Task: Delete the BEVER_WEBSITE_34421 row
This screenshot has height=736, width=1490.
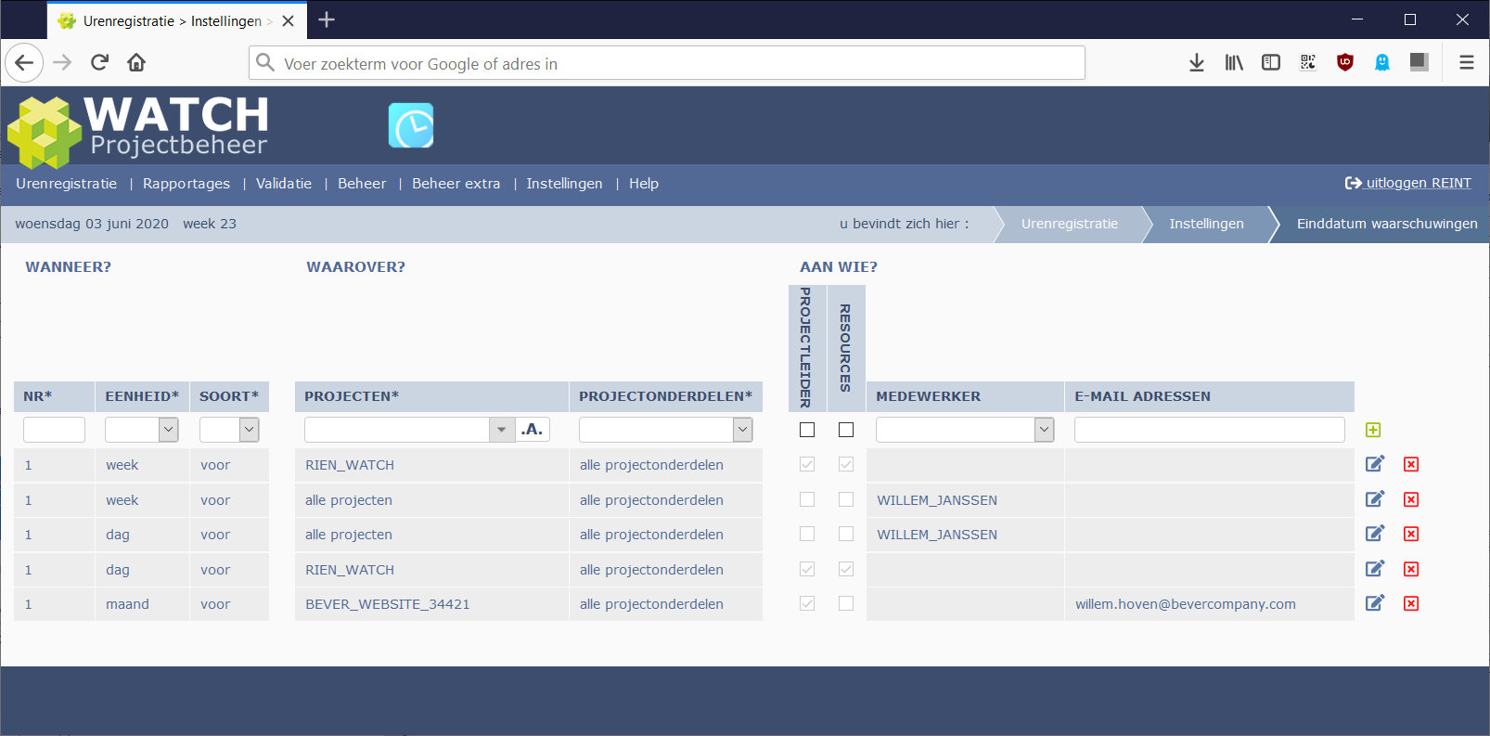Action: pos(1411,603)
